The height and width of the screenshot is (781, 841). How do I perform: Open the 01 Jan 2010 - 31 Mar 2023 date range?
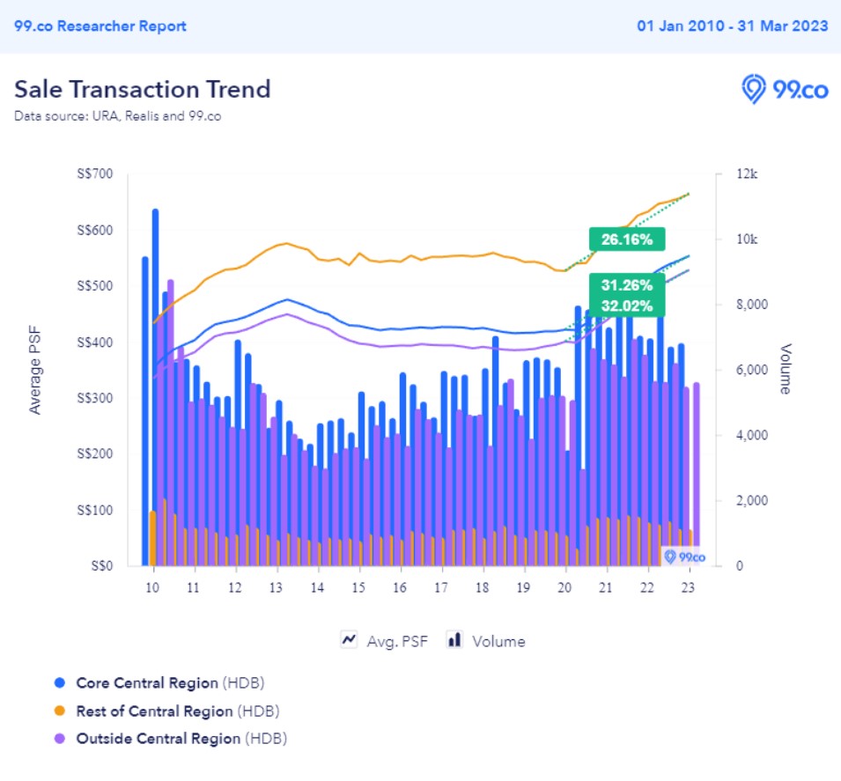pos(732,26)
